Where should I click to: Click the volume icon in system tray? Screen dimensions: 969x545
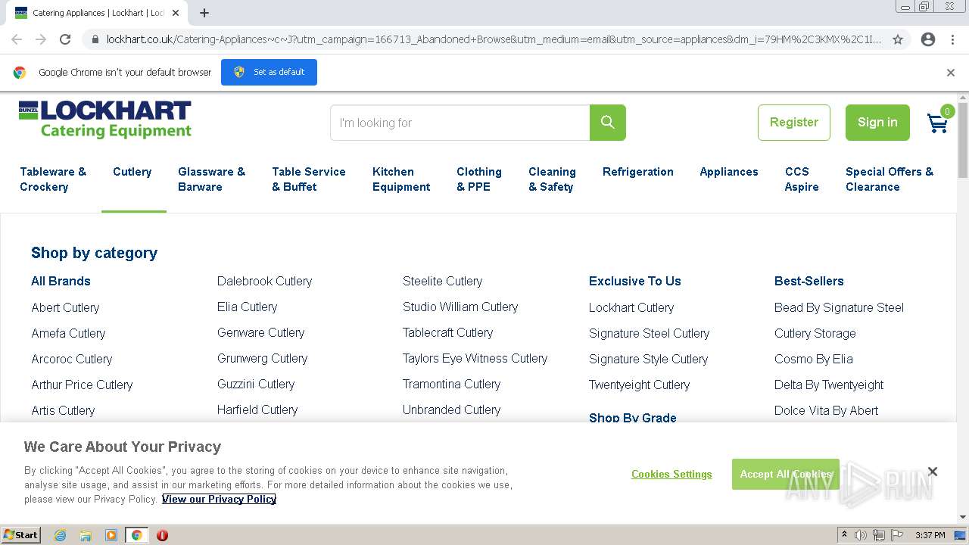click(x=861, y=535)
